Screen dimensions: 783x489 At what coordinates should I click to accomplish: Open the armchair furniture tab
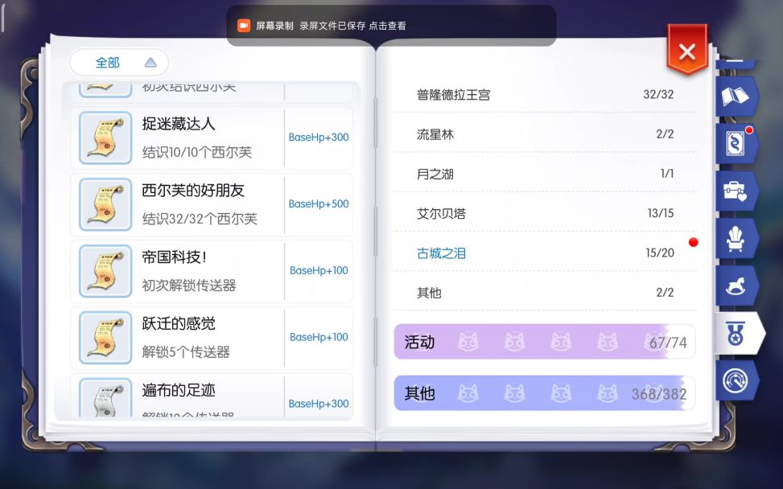coord(735,239)
